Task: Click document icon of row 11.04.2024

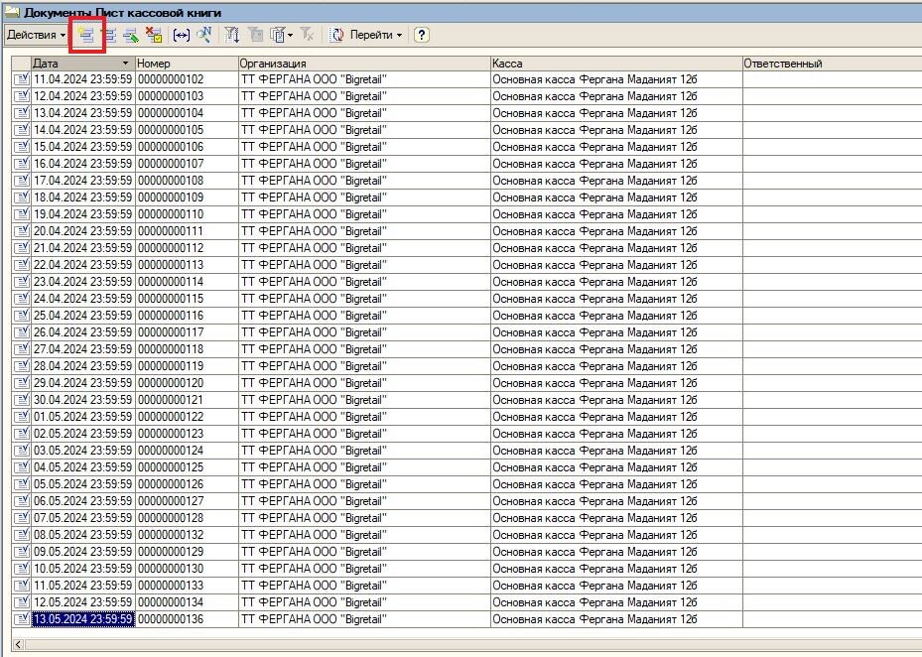Action: pyautogui.click(x=21, y=79)
